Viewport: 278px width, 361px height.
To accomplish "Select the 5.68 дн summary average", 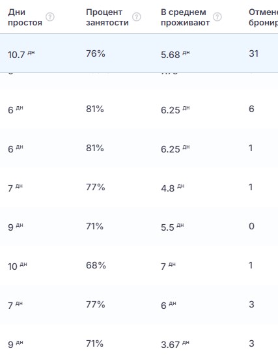I will coord(175,54).
